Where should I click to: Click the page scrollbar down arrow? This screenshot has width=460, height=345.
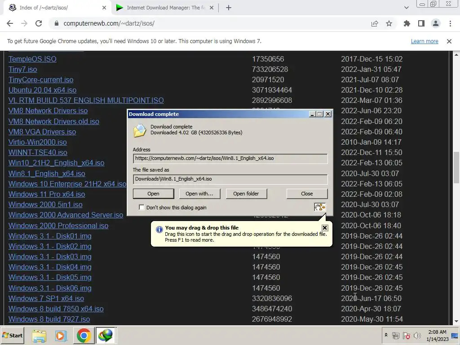coord(456,321)
